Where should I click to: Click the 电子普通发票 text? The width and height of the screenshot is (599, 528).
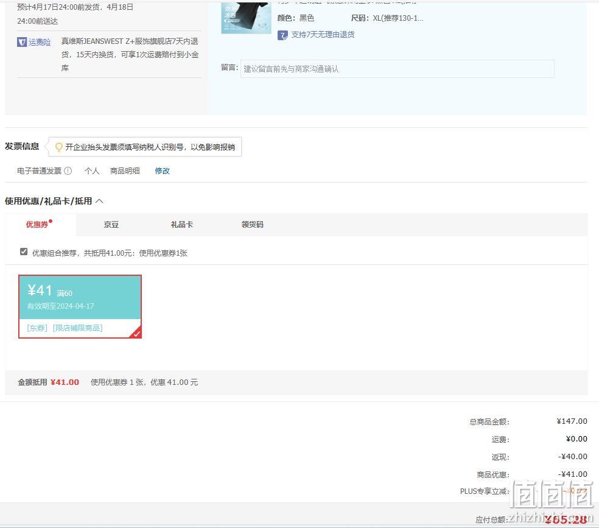click(39, 171)
